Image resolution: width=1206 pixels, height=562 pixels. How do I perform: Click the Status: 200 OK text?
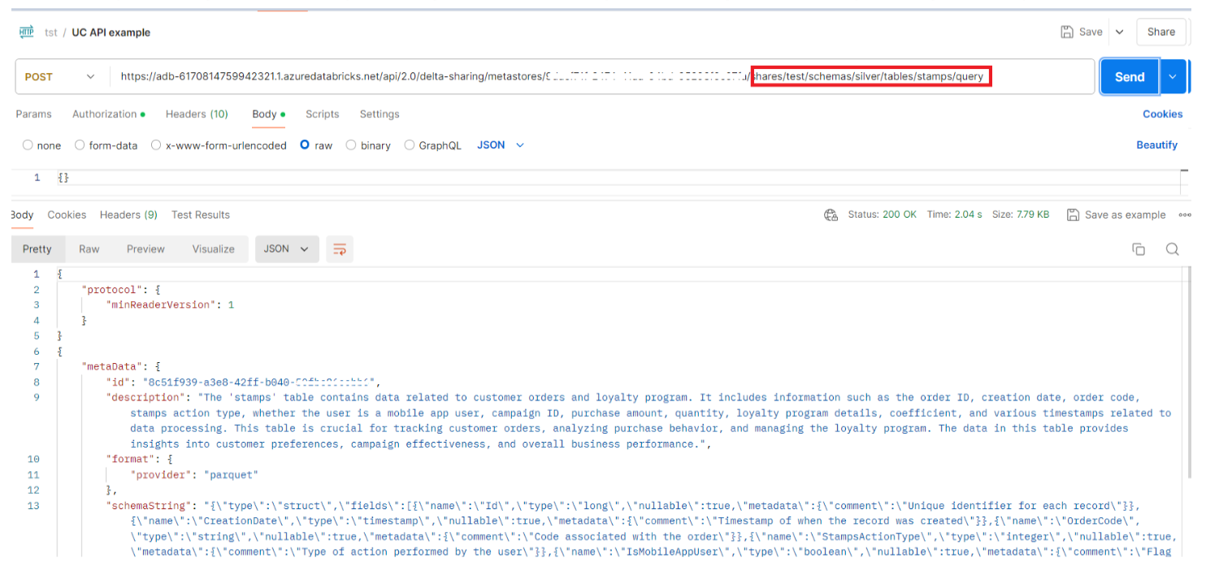[882, 215]
